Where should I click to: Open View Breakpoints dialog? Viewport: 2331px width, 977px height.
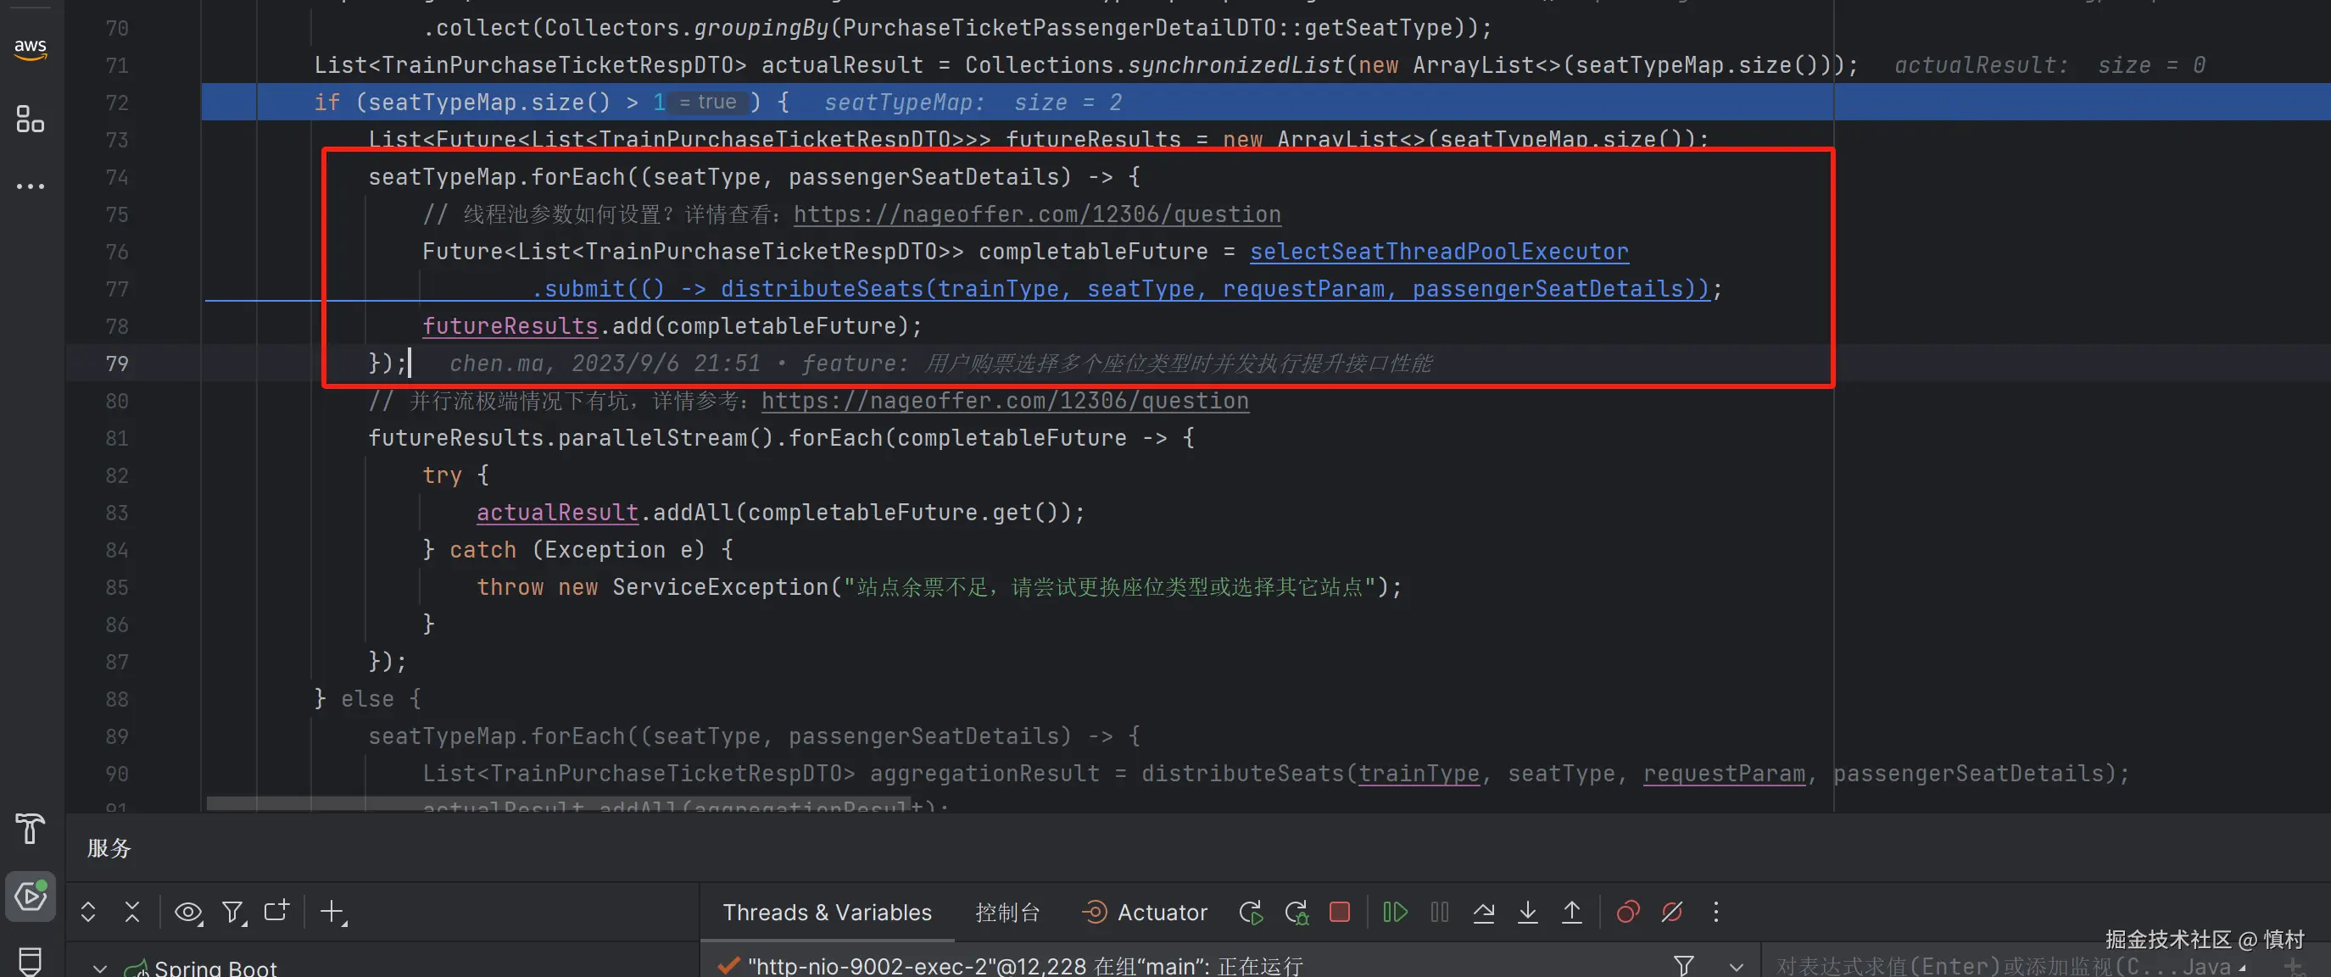(1627, 912)
